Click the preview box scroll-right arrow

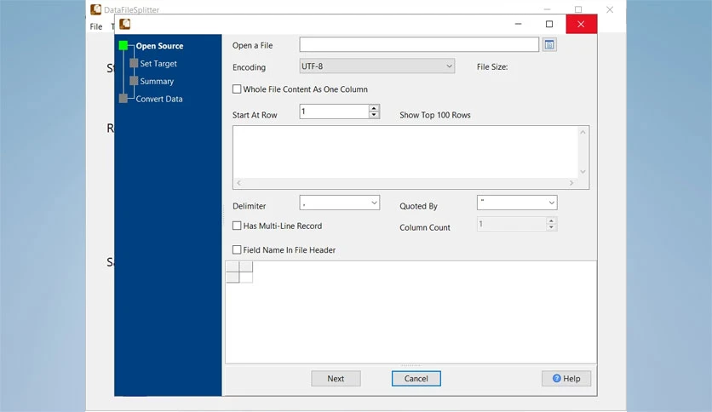click(571, 183)
